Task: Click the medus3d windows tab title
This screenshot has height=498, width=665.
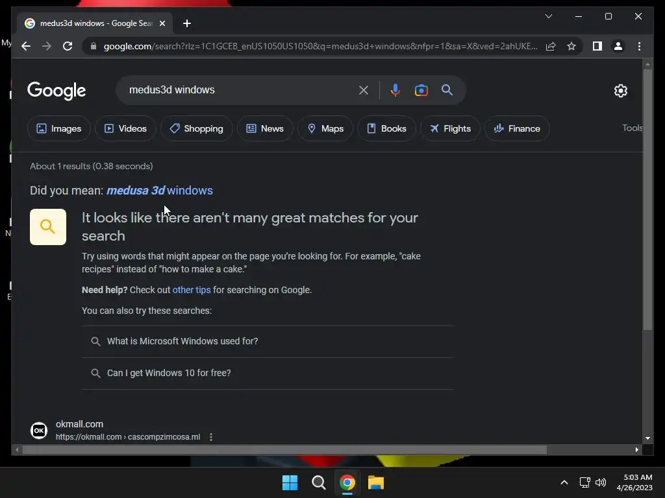Action: (96, 23)
